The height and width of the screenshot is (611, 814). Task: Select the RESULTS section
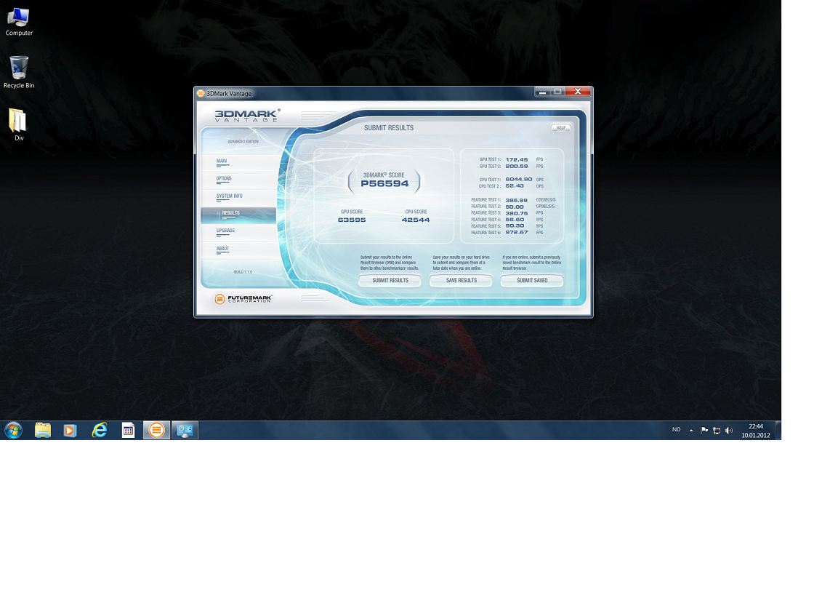(238, 215)
